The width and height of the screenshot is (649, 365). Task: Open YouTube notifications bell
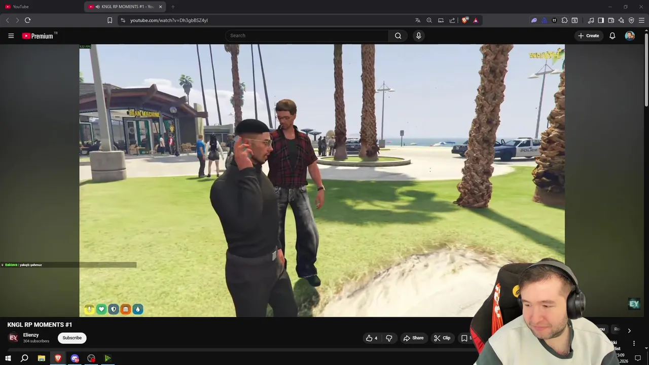click(612, 35)
